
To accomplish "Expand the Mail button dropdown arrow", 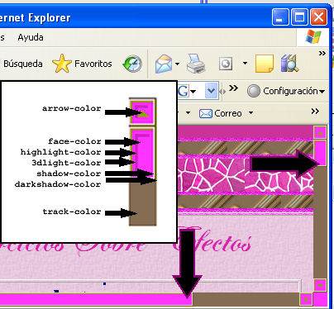I will pos(177,64).
